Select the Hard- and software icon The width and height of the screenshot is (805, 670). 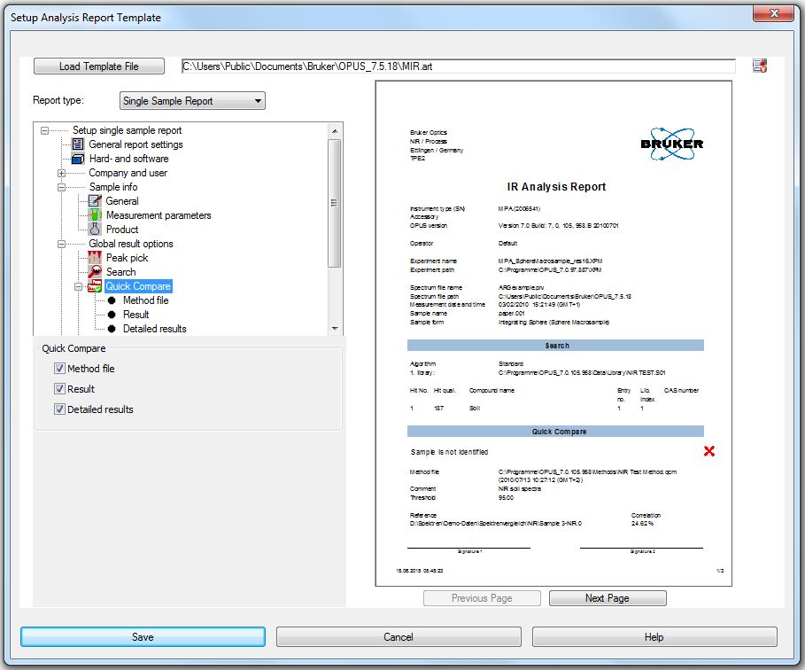(x=78, y=159)
